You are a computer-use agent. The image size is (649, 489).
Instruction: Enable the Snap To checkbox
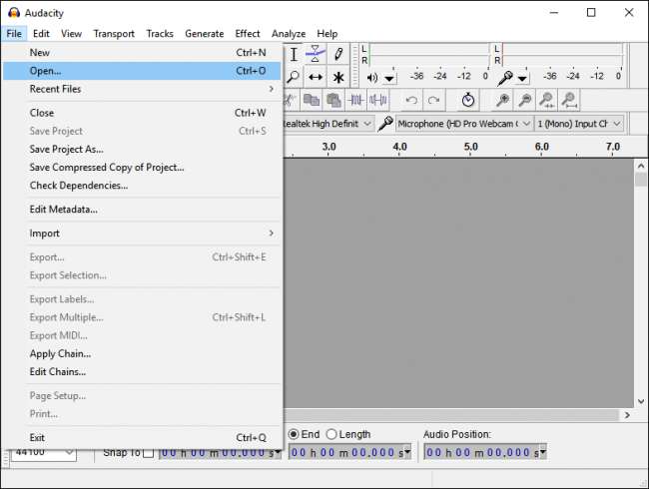pos(148,453)
